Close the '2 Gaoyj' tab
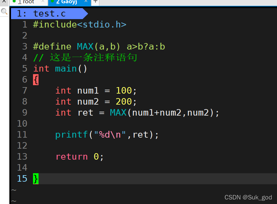This screenshot has width=277, height=204. coord(86,1)
